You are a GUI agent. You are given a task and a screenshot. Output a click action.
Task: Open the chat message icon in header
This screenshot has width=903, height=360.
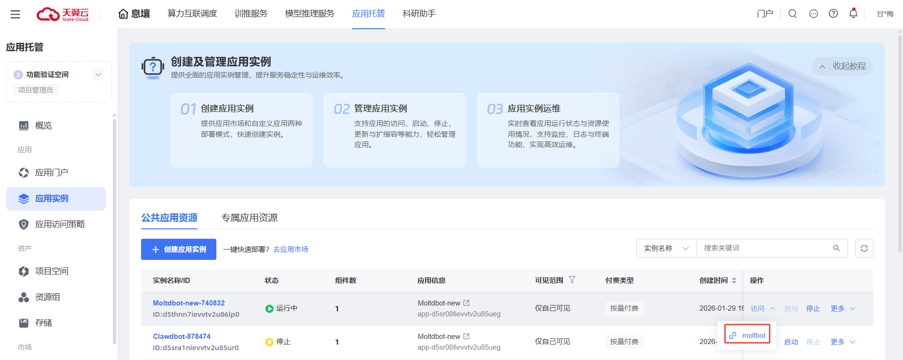tap(814, 14)
